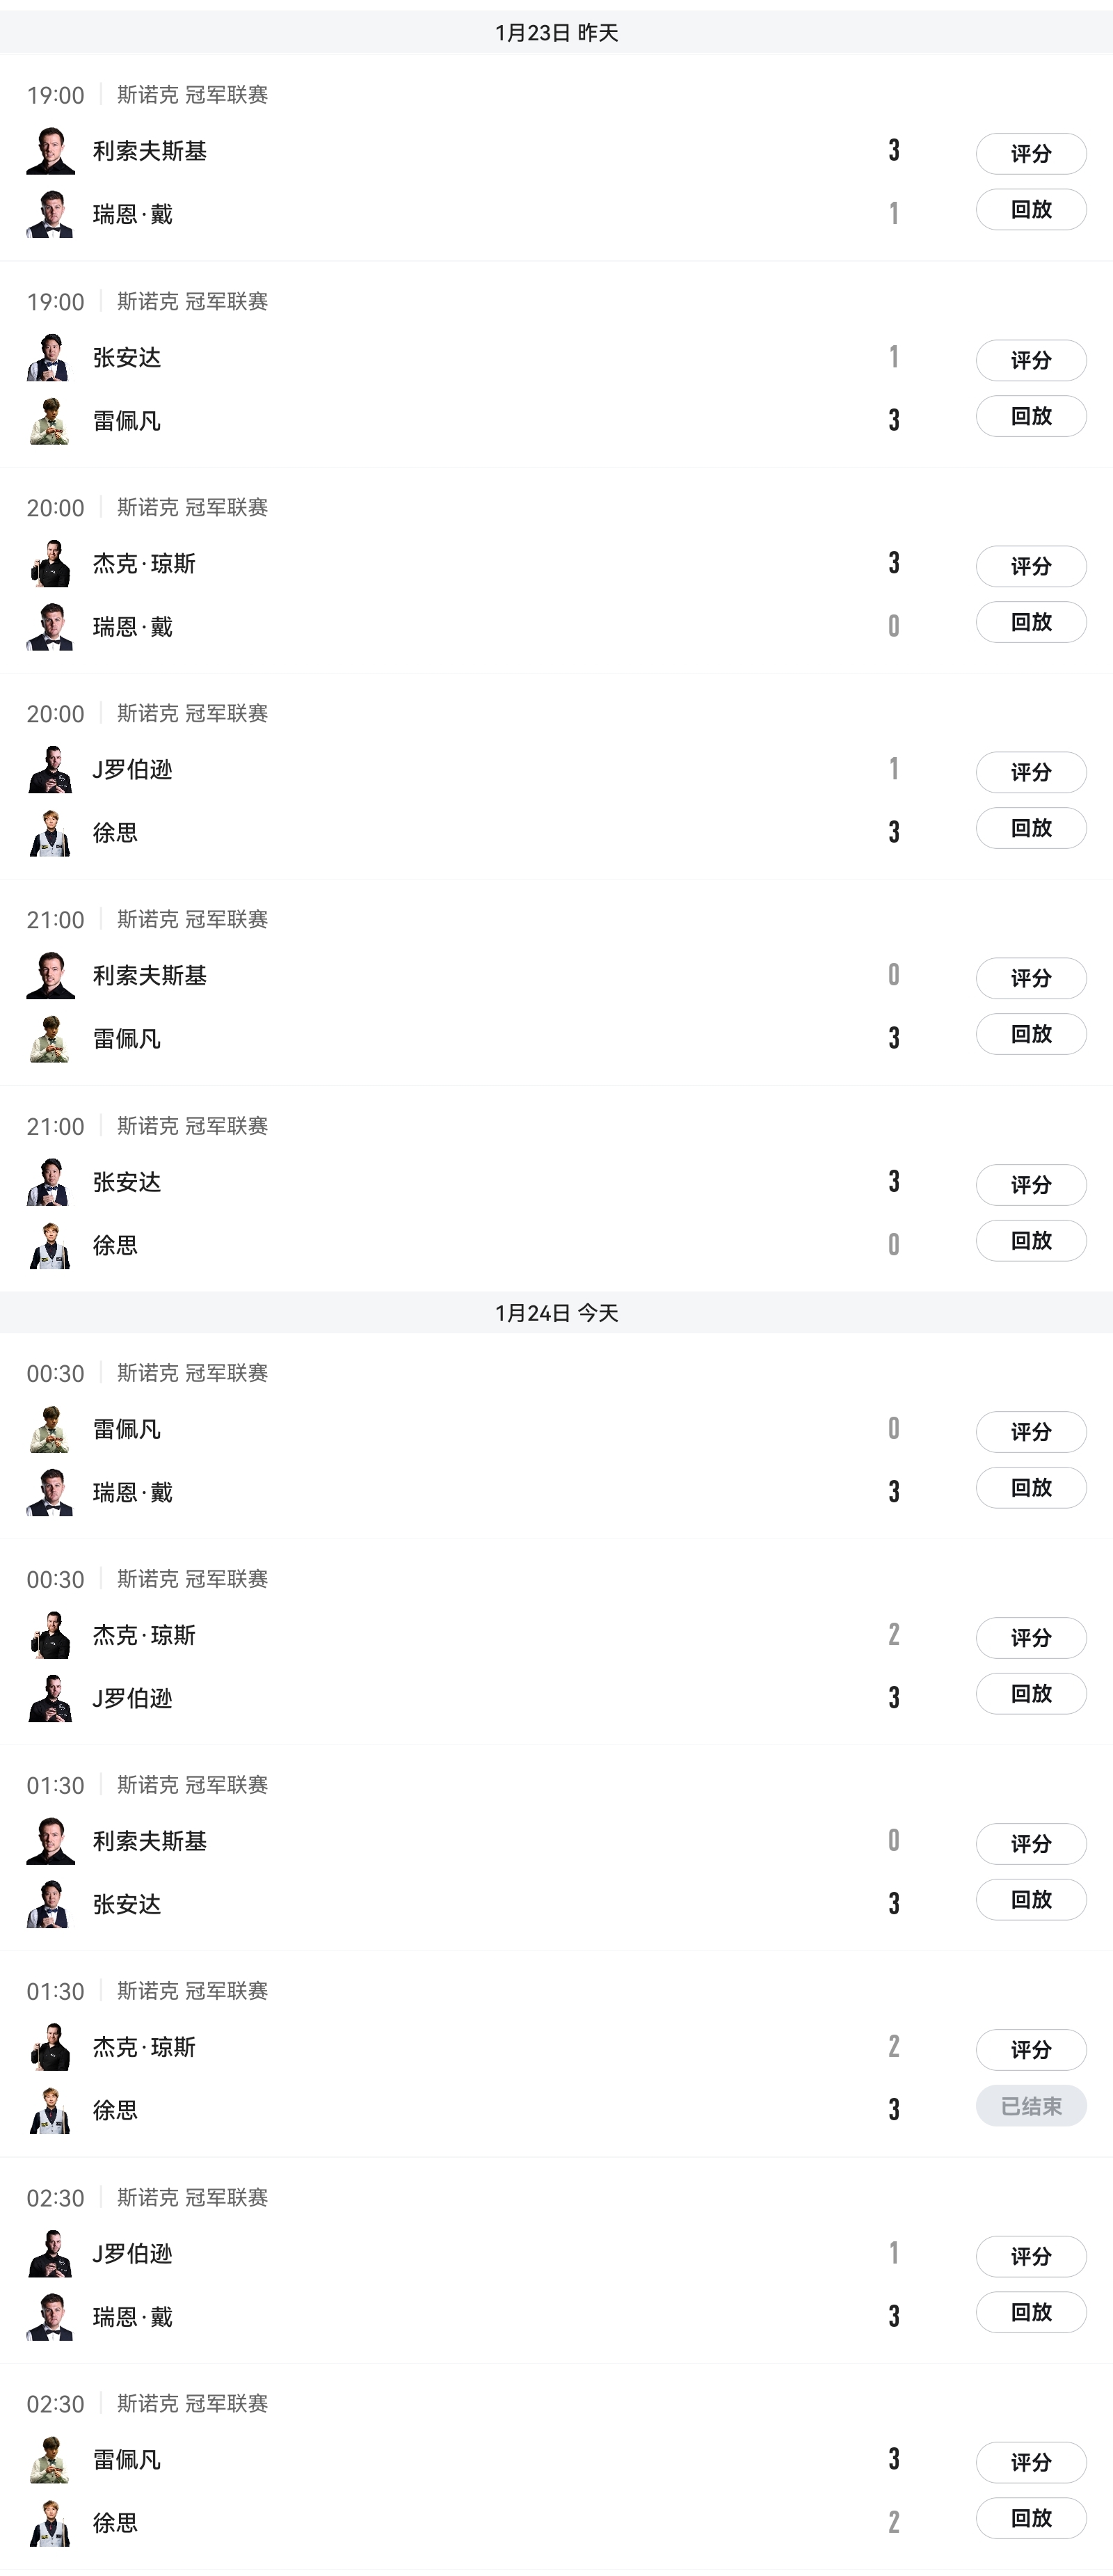Click the 1月24日 今天 date header
The image size is (1113, 2576).
(x=556, y=1313)
